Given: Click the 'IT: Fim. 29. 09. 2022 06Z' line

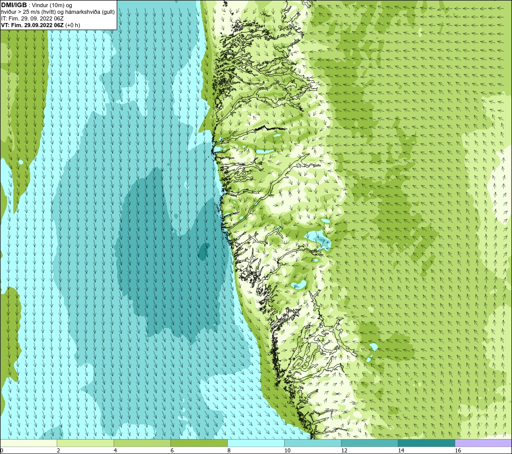Looking at the screenshot, I should click(32, 18).
